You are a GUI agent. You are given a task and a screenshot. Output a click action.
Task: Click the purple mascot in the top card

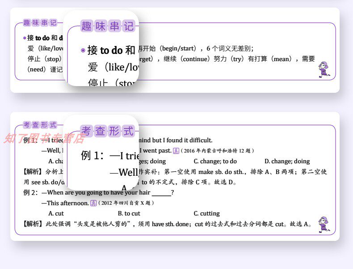(324, 70)
